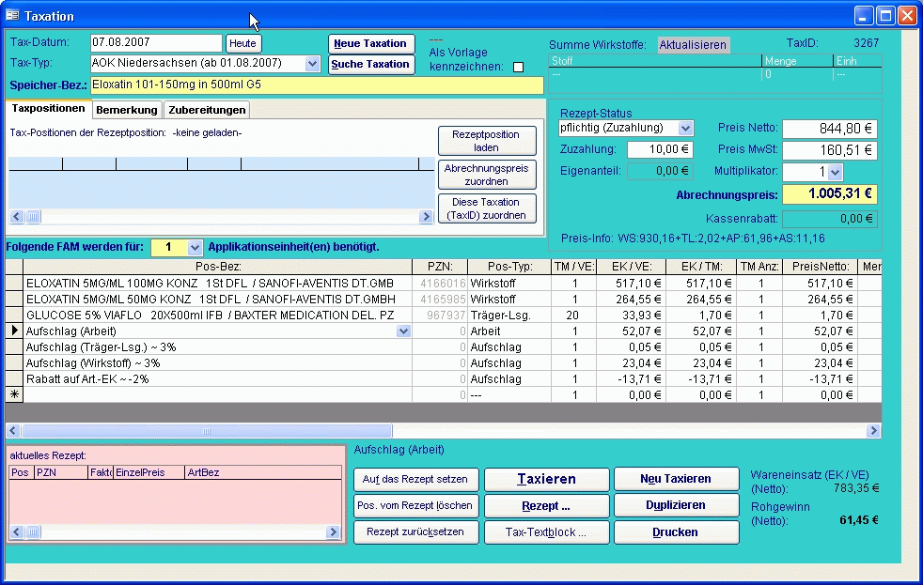923x585 pixels.
Task: Click the 'Aufschlag (Träger-Lsg.) ~ 3%' cell
Action: 218,347
